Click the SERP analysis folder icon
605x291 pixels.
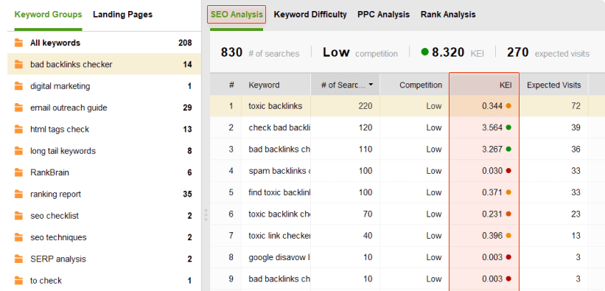tap(18, 259)
